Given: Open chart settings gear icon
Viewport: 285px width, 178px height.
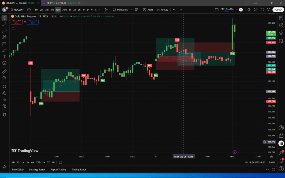Looking at the screenshot, I should click(255, 10).
